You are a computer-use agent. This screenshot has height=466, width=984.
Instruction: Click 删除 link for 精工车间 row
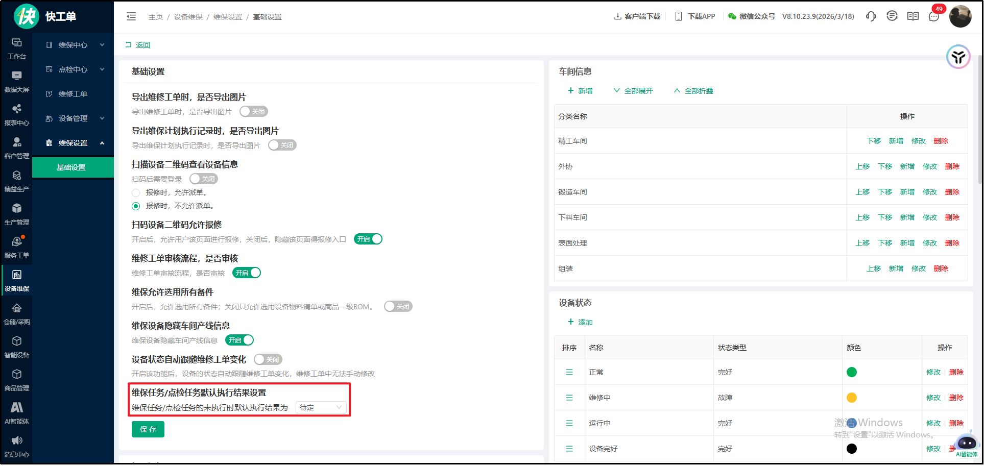[941, 141]
